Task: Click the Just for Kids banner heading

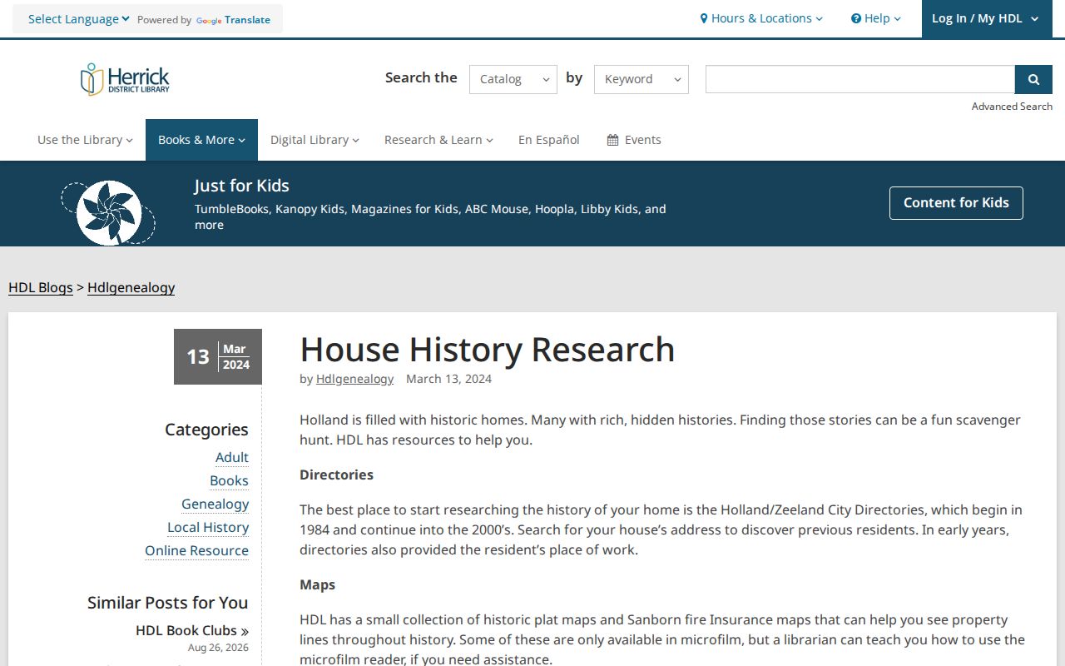Action: (x=241, y=186)
